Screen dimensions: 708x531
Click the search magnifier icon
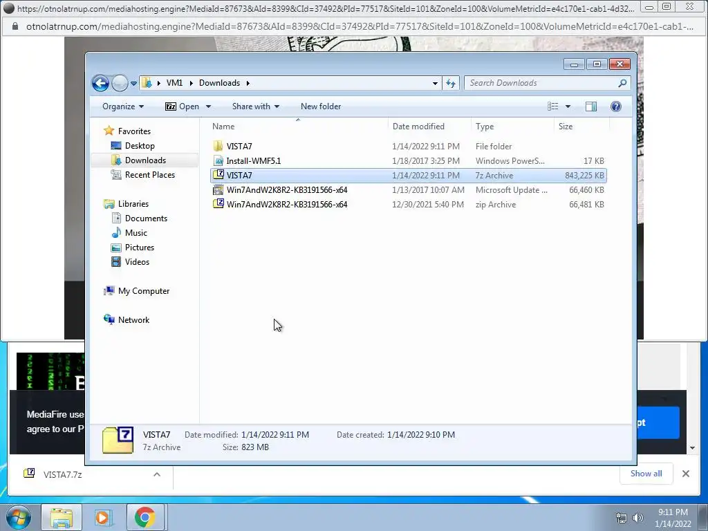622,83
